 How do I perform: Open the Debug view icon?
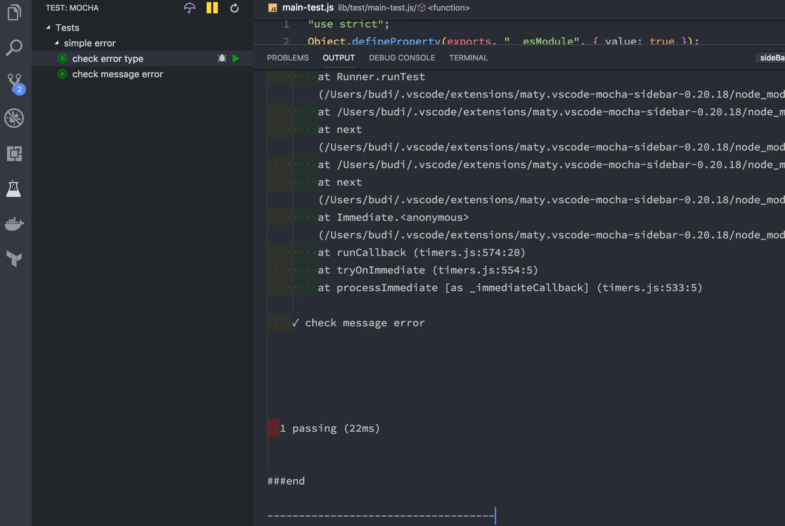pyautogui.click(x=14, y=118)
